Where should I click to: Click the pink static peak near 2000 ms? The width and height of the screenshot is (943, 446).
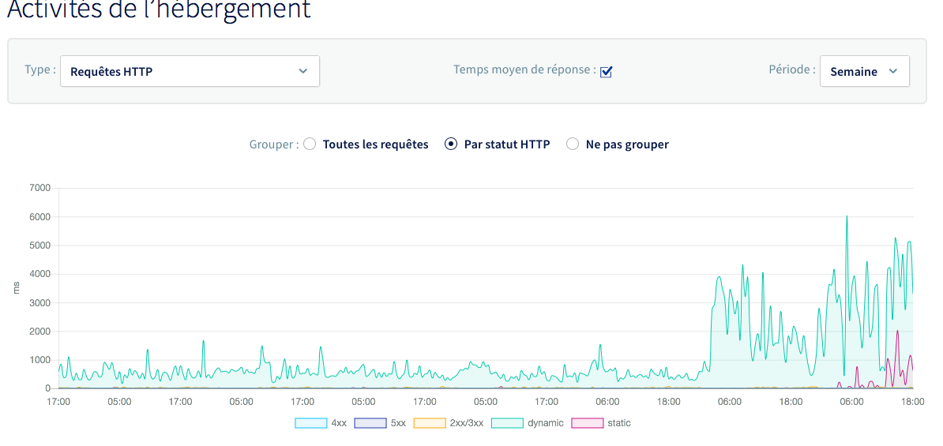click(x=897, y=332)
